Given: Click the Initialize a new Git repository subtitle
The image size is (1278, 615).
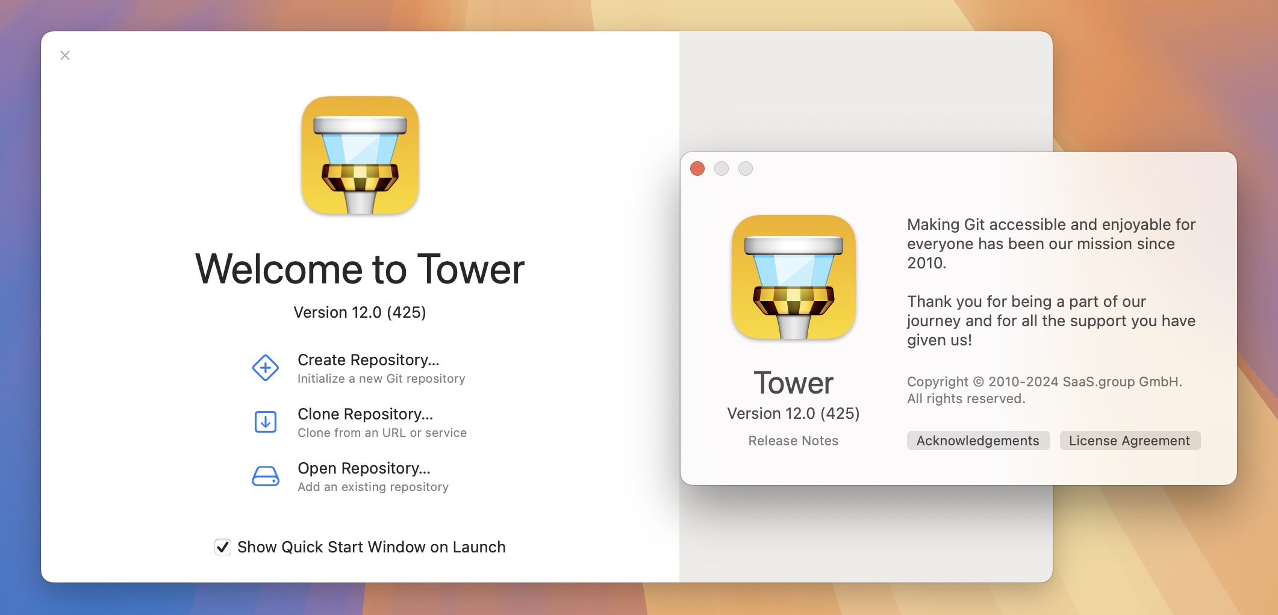Looking at the screenshot, I should coord(381,379).
